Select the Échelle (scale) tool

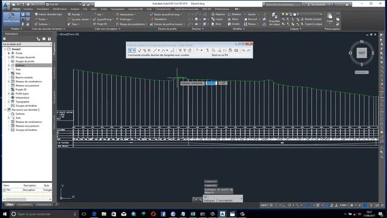(234, 24)
